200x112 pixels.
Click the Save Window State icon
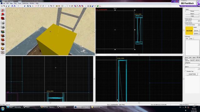[15, 6]
